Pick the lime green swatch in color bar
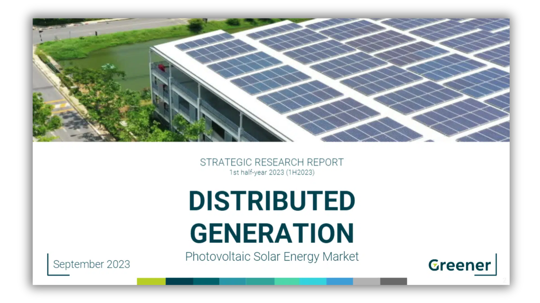The height and width of the screenshot is (303, 540). coord(151,281)
